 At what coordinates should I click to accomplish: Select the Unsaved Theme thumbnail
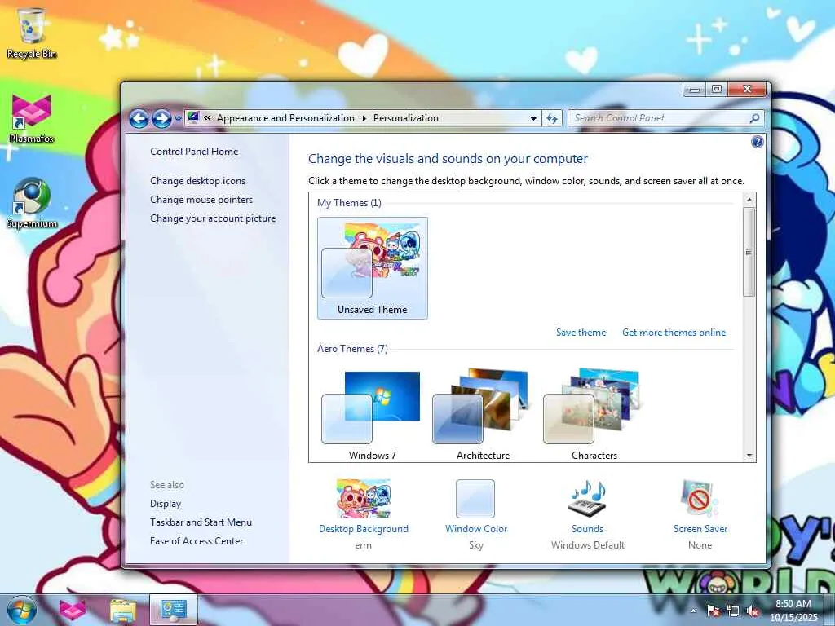point(372,267)
